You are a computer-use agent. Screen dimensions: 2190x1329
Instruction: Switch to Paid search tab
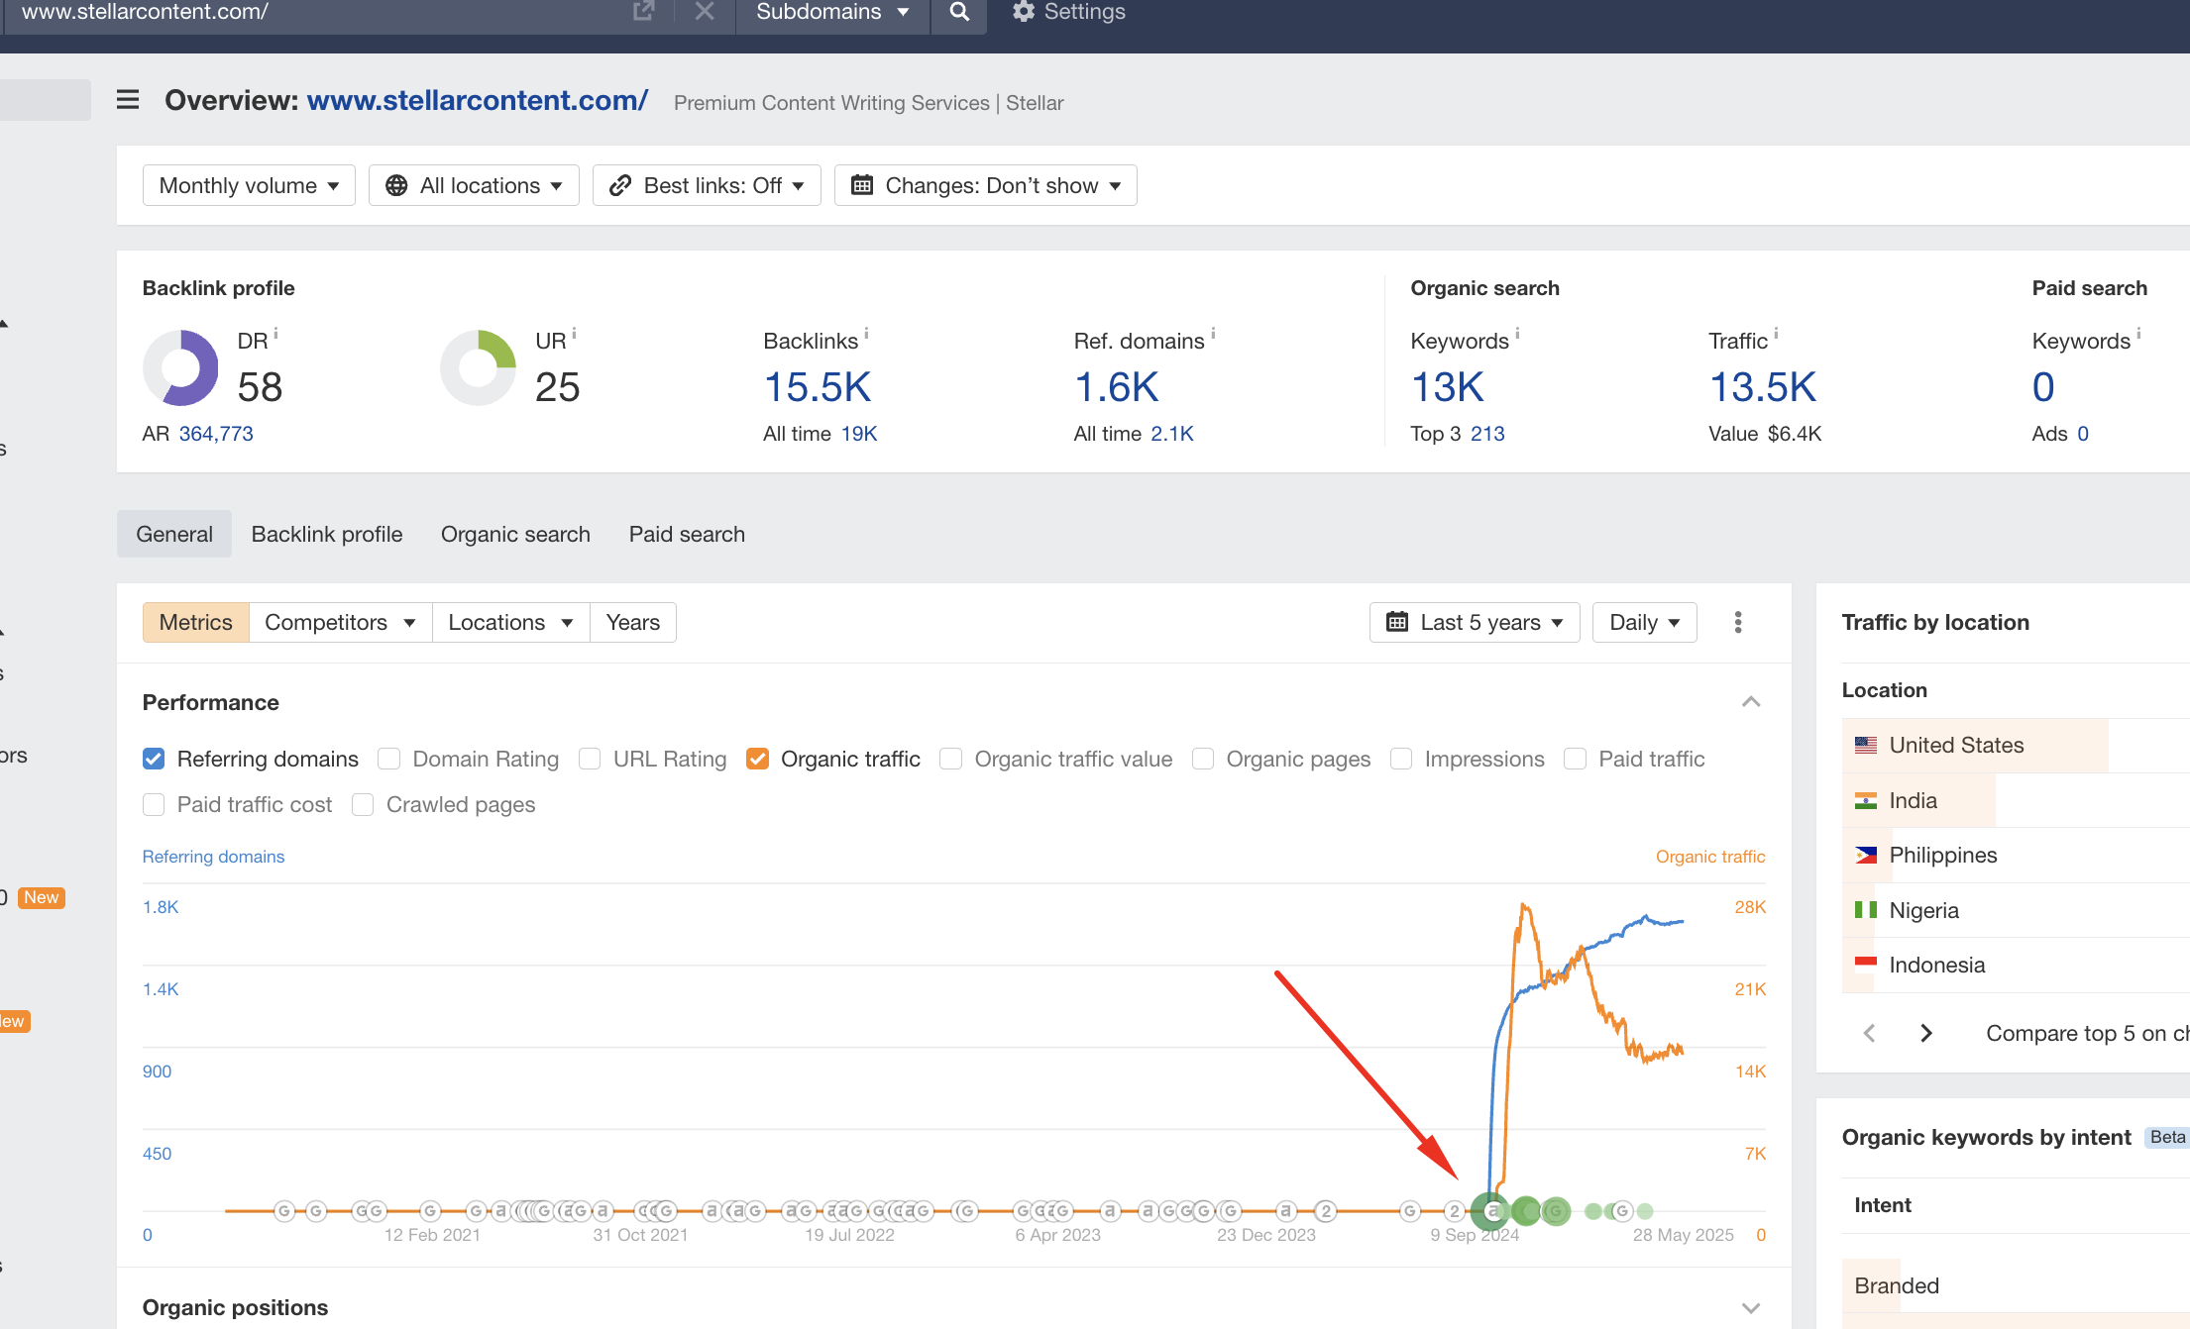(687, 534)
